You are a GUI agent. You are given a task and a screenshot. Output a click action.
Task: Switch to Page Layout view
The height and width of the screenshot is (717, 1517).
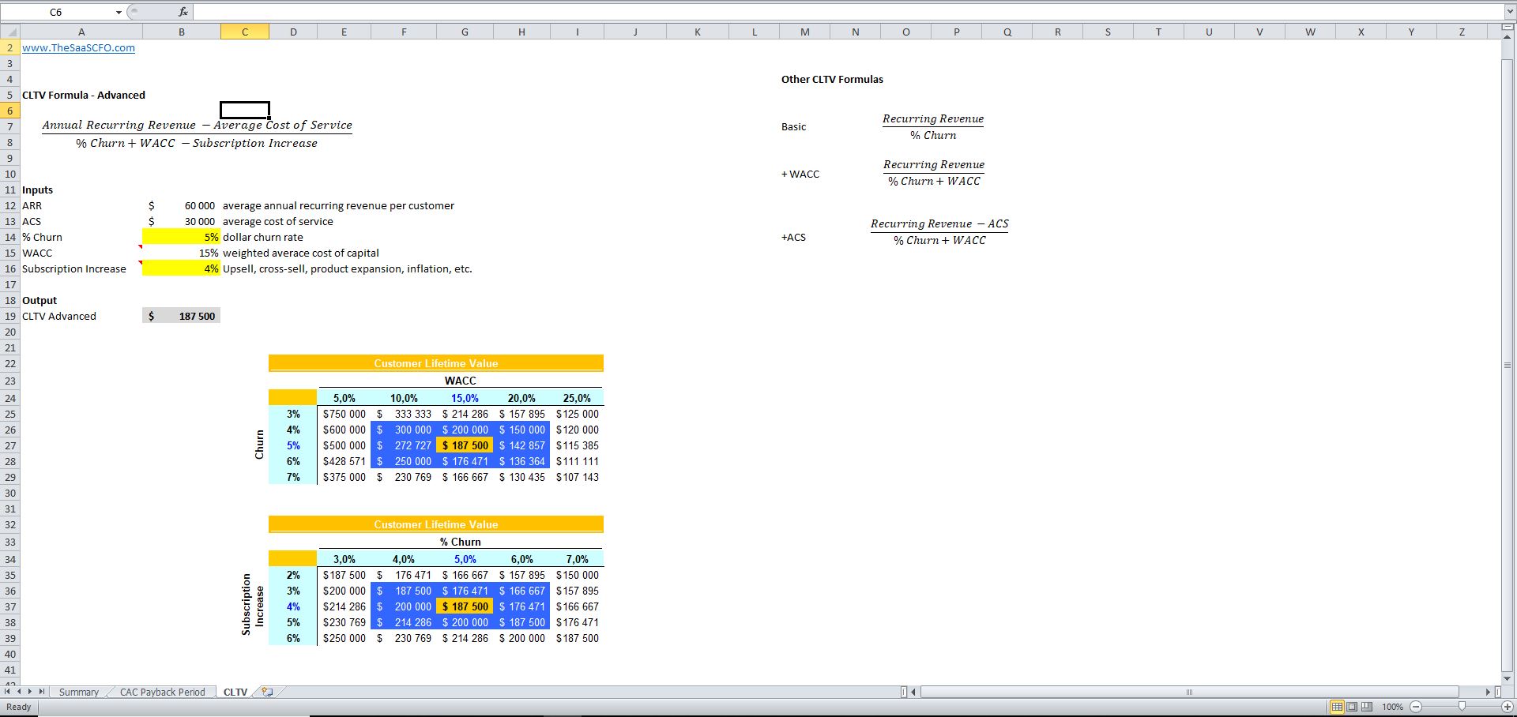click(1351, 708)
